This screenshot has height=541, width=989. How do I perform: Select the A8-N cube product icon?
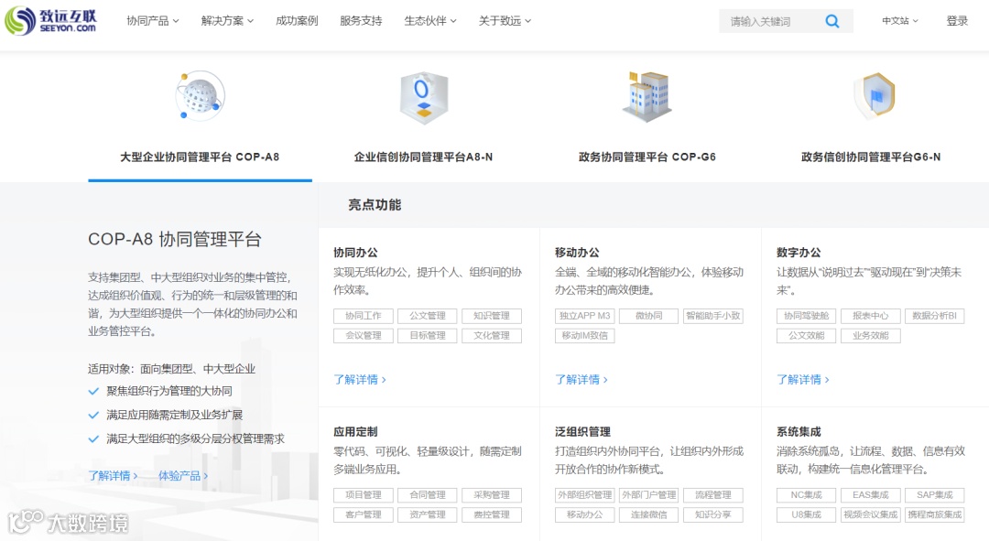click(424, 97)
